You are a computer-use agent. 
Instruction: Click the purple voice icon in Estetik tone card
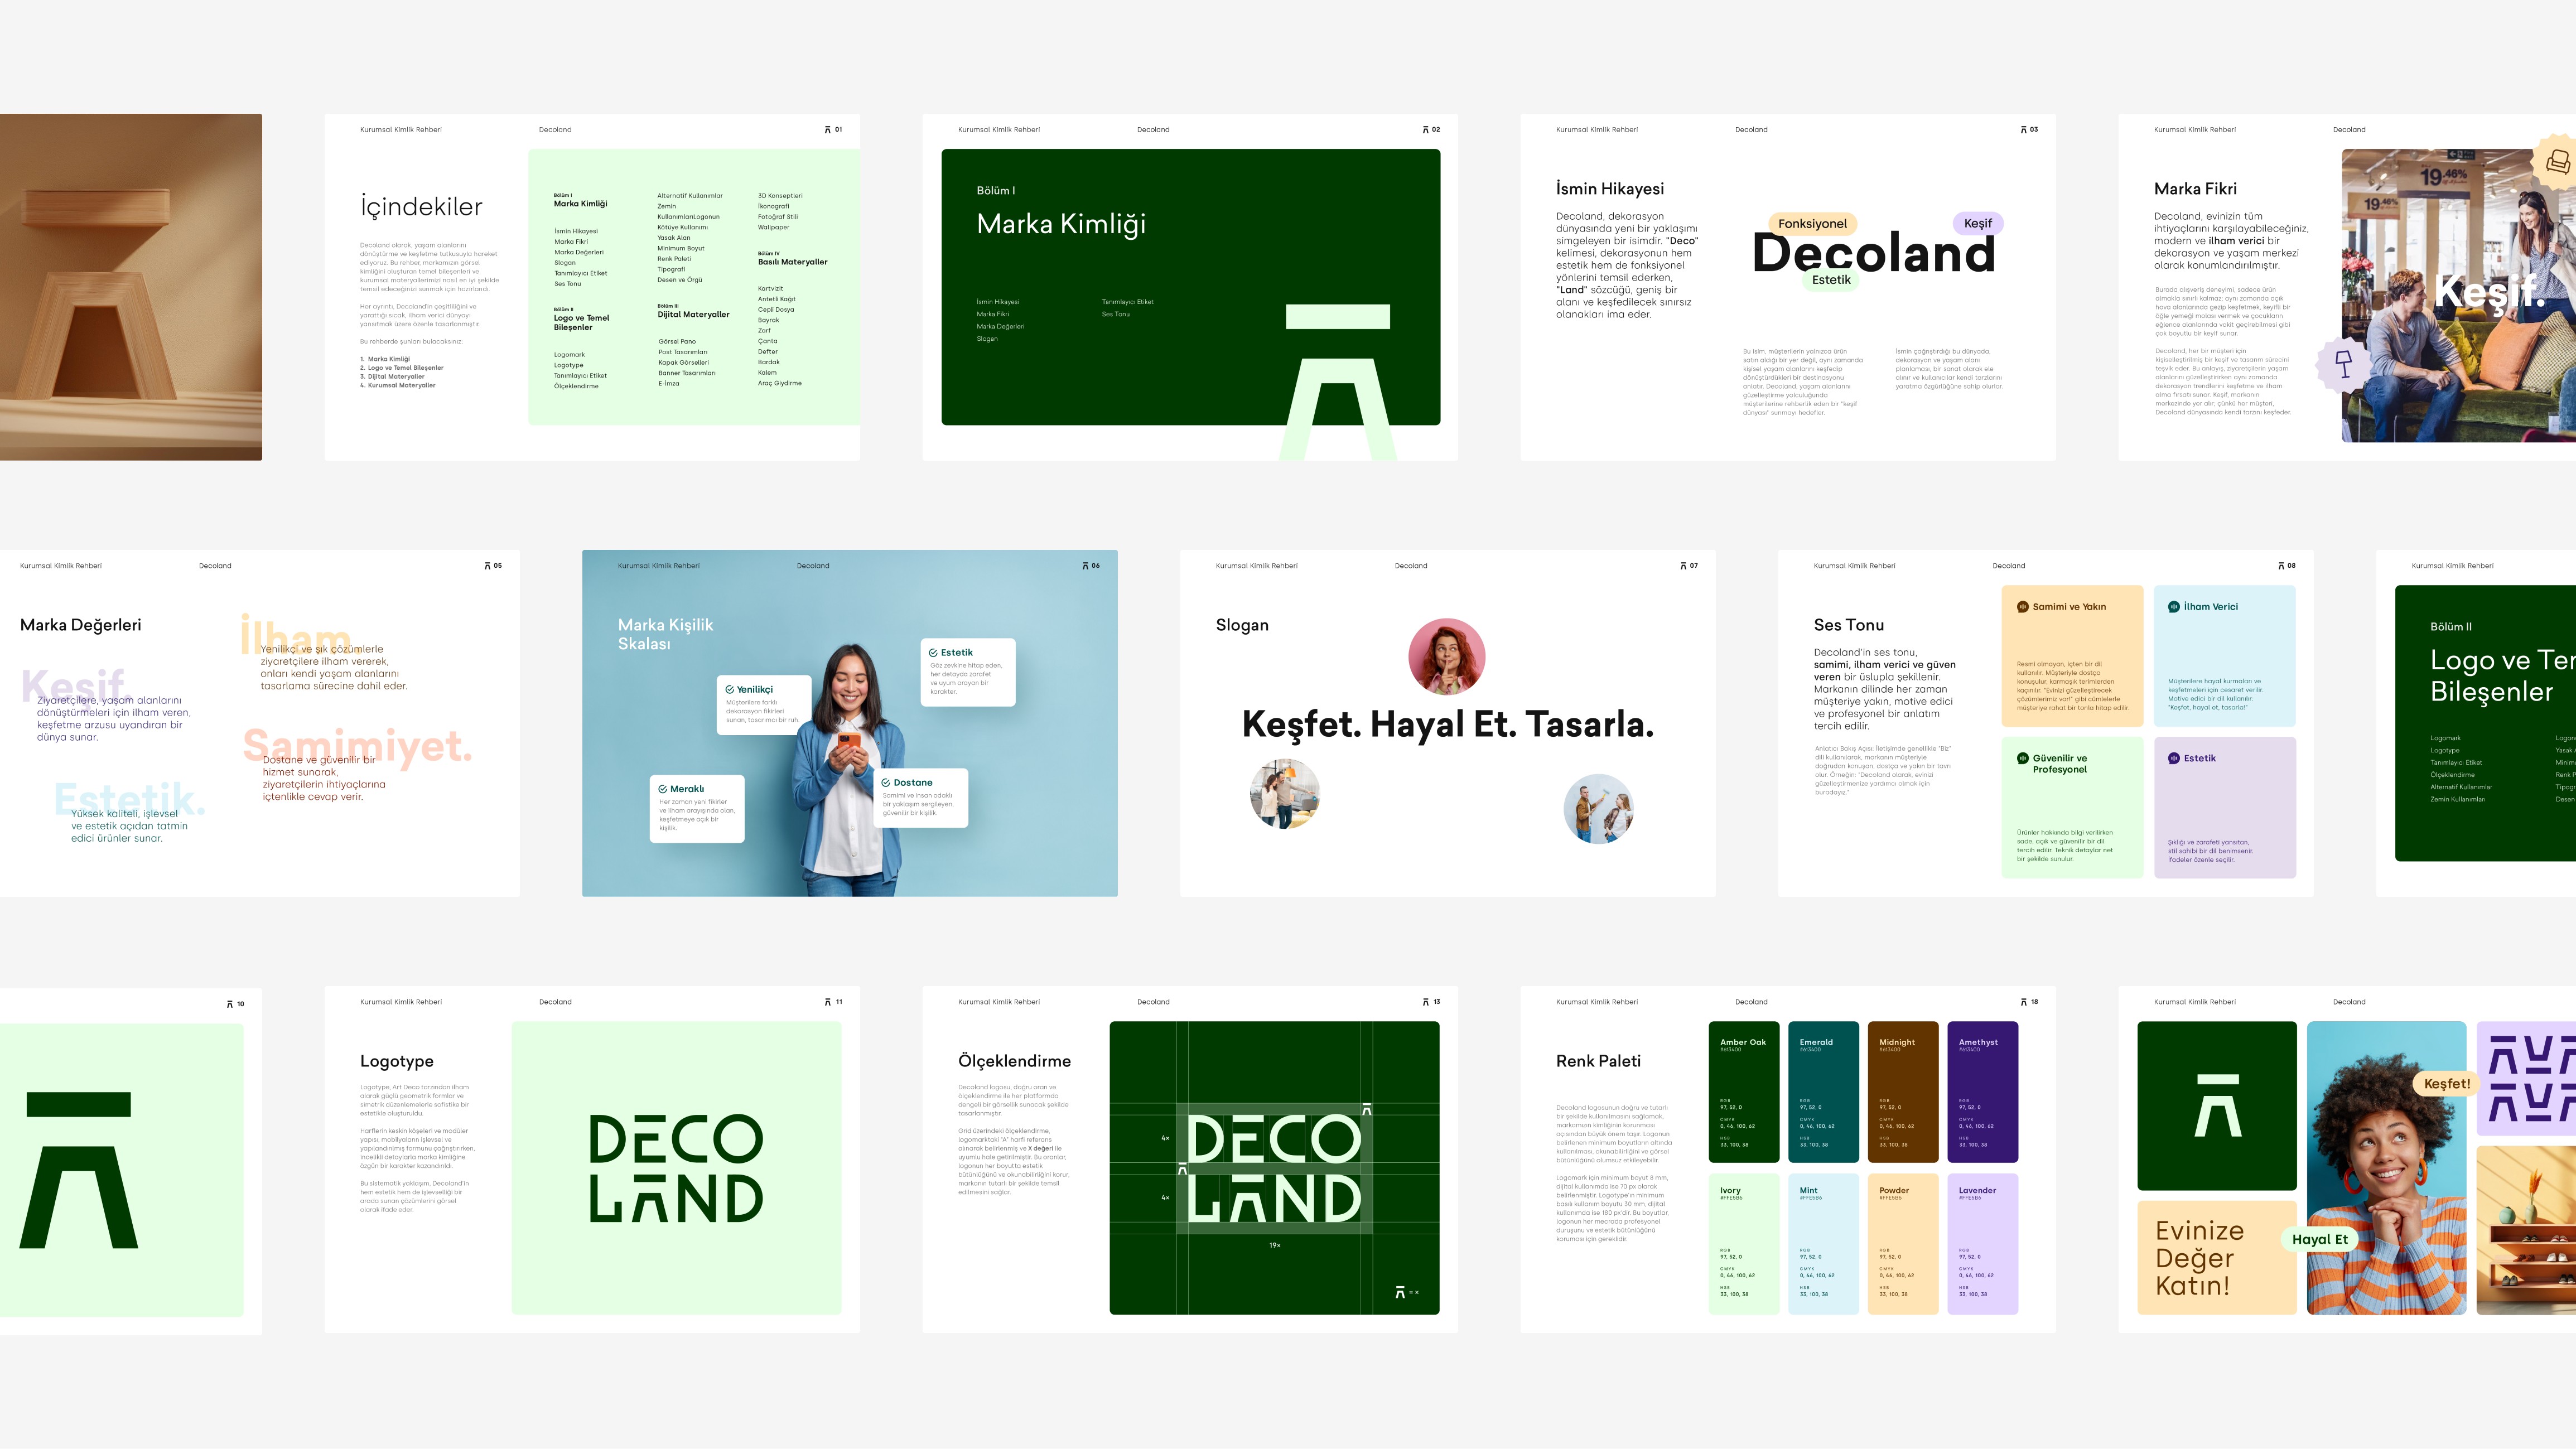tap(2173, 759)
